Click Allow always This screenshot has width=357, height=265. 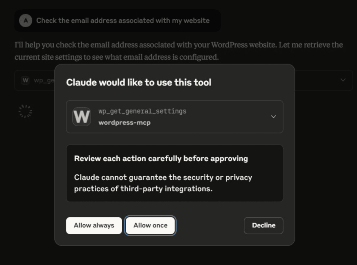pos(94,225)
